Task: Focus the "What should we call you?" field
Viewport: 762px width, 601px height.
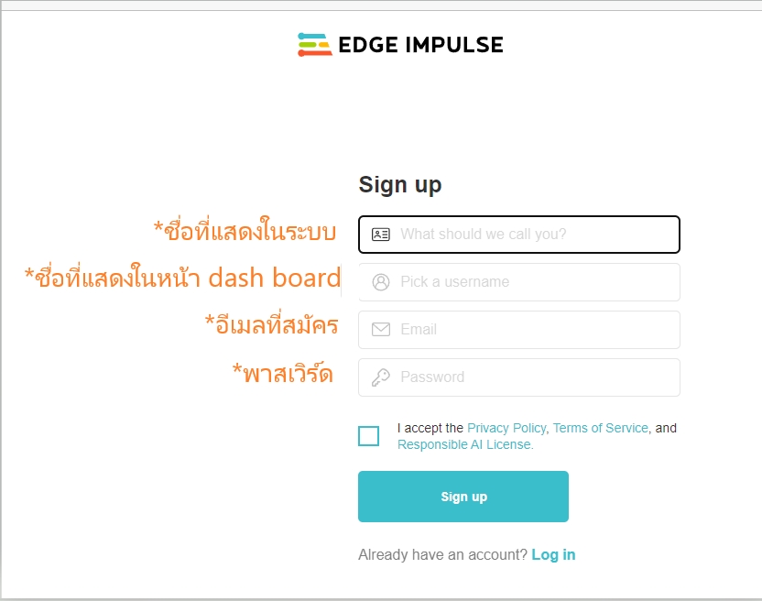Action: (x=536, y=235)
